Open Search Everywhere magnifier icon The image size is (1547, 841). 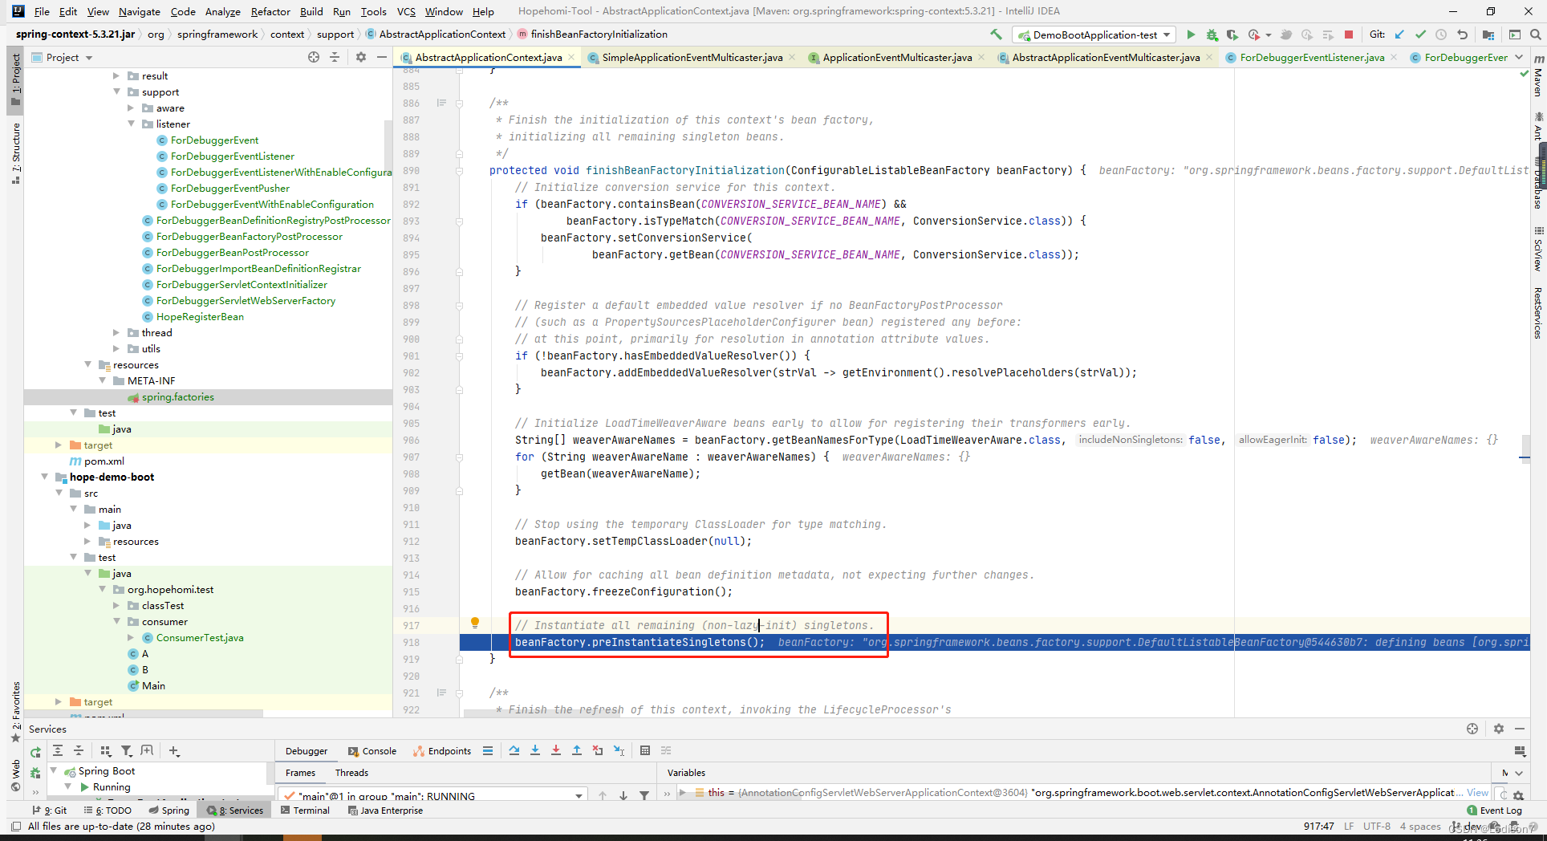coord(1535,35)
